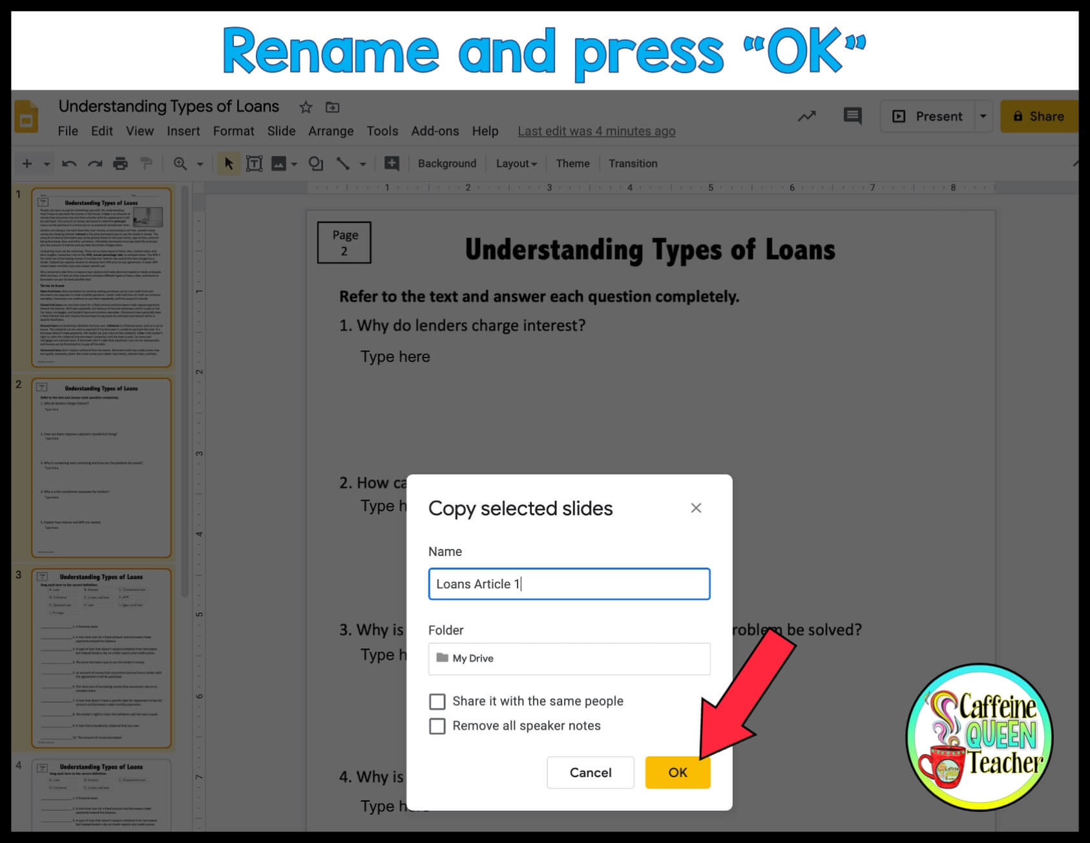Open the activity dashboard trend icon
The image size is (1090, 843).
click(806, 116)
